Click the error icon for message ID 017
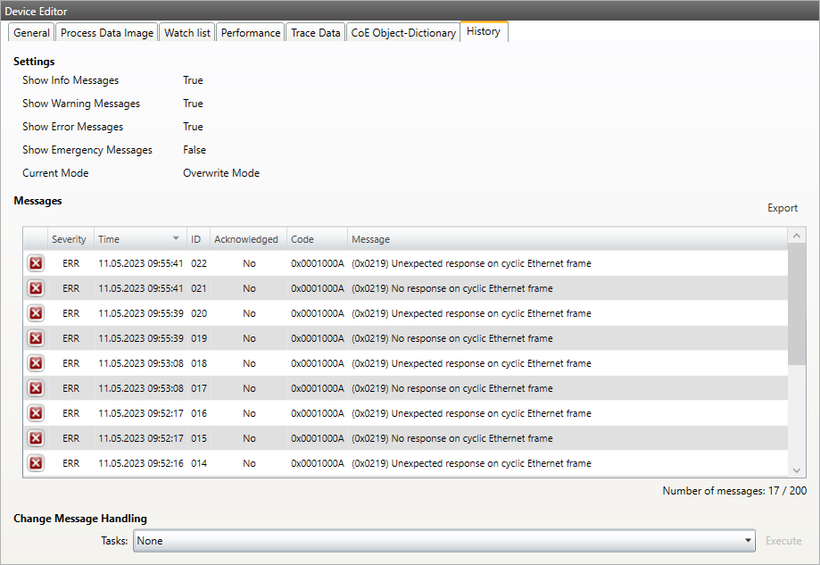 click(x=36, y=388)
